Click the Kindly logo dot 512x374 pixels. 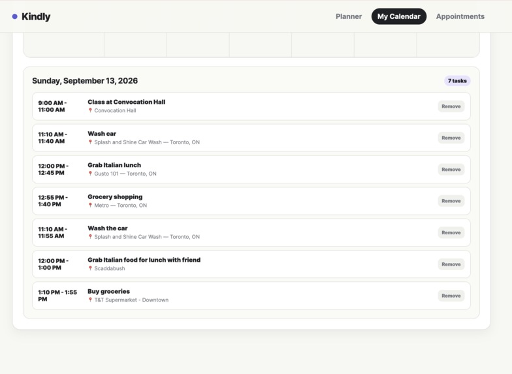pos(14,17)
